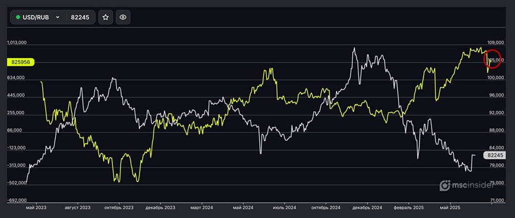Select the yellow 825956 value label
Image resolution: width=515 pixels, height=218 pixels.
(20, 62)
